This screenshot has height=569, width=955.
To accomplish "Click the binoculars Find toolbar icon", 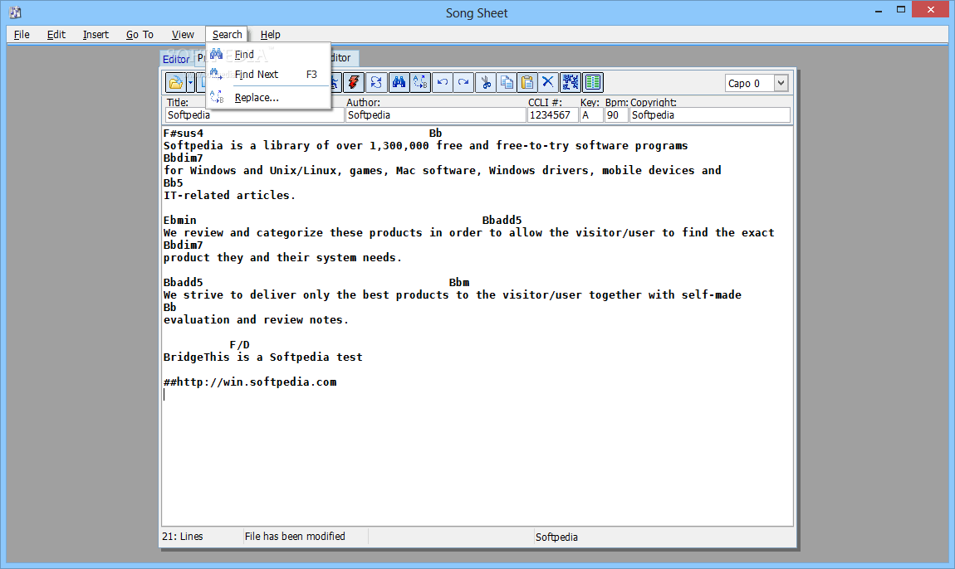I will (399, 82).
